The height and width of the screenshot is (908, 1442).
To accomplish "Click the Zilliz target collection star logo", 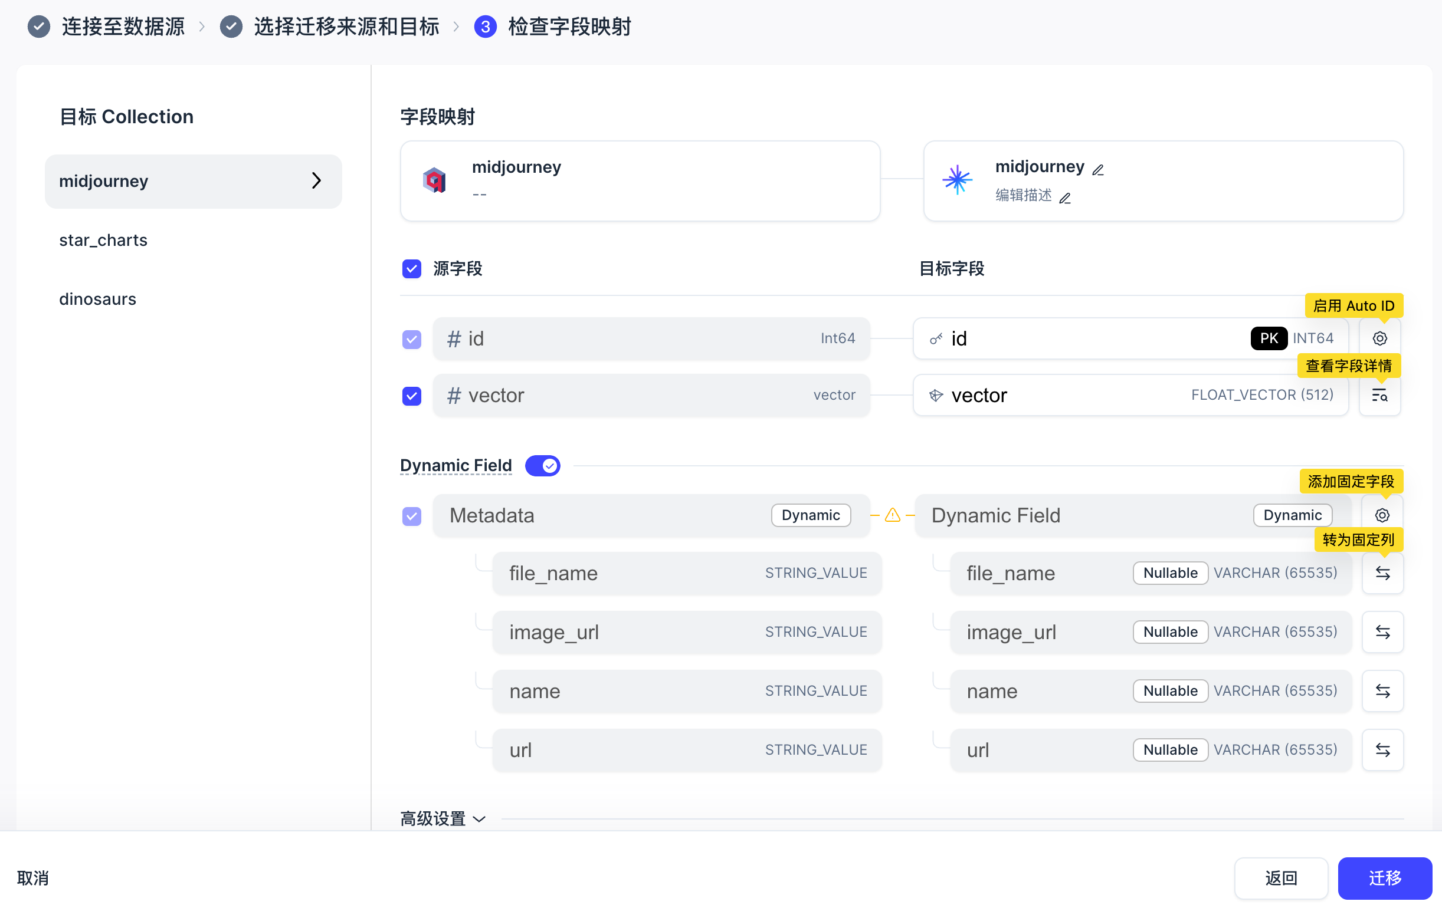I will click(x=957, y=180).
